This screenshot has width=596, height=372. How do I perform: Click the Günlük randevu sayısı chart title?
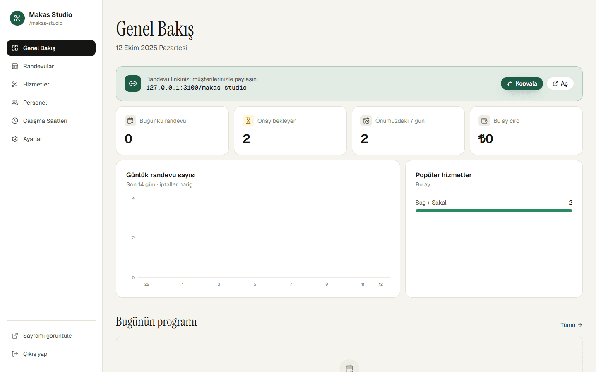161,175
